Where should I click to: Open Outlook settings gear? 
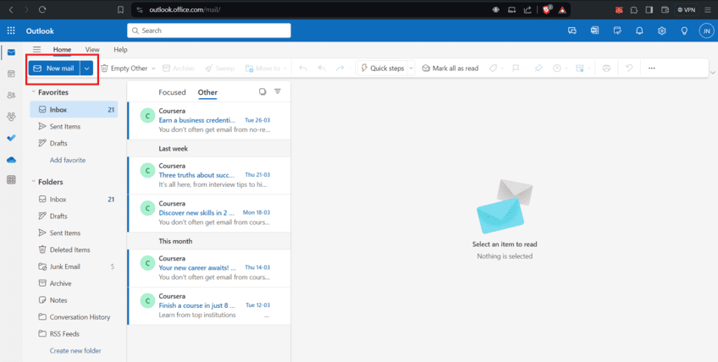661,30
